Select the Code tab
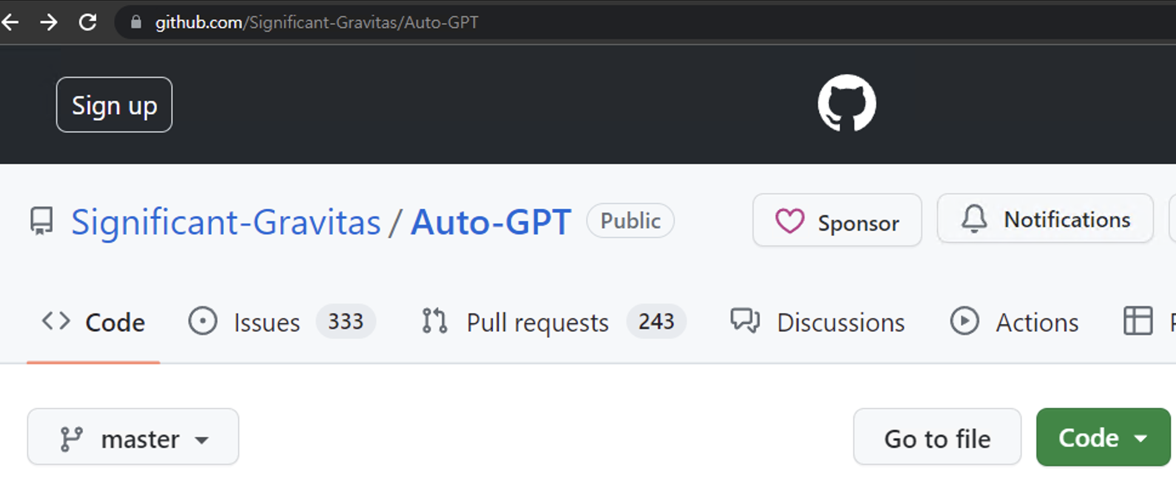Screen dimensions: 1176x488 pos(93,322)
